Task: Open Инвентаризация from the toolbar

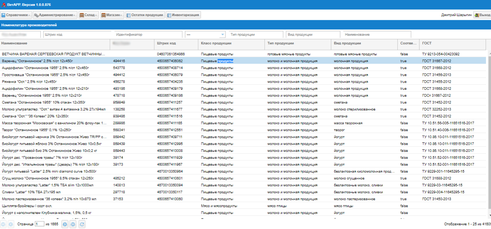Action: [183, 15]
